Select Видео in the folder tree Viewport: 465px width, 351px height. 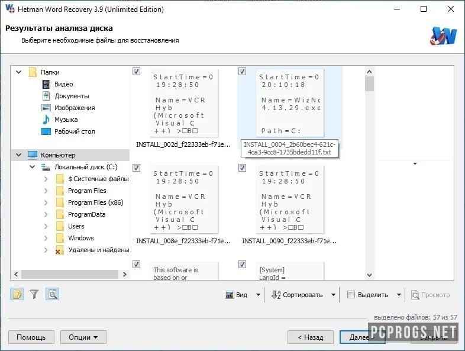[64, 84]
